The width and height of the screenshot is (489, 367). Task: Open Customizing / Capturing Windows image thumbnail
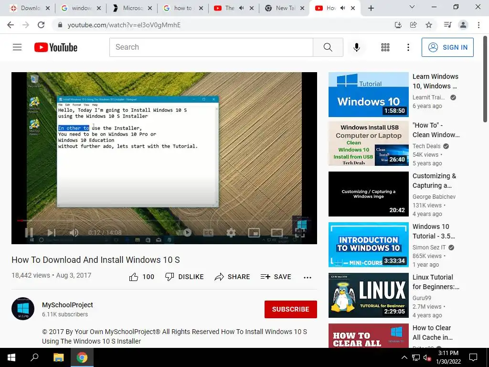[368, 194]
